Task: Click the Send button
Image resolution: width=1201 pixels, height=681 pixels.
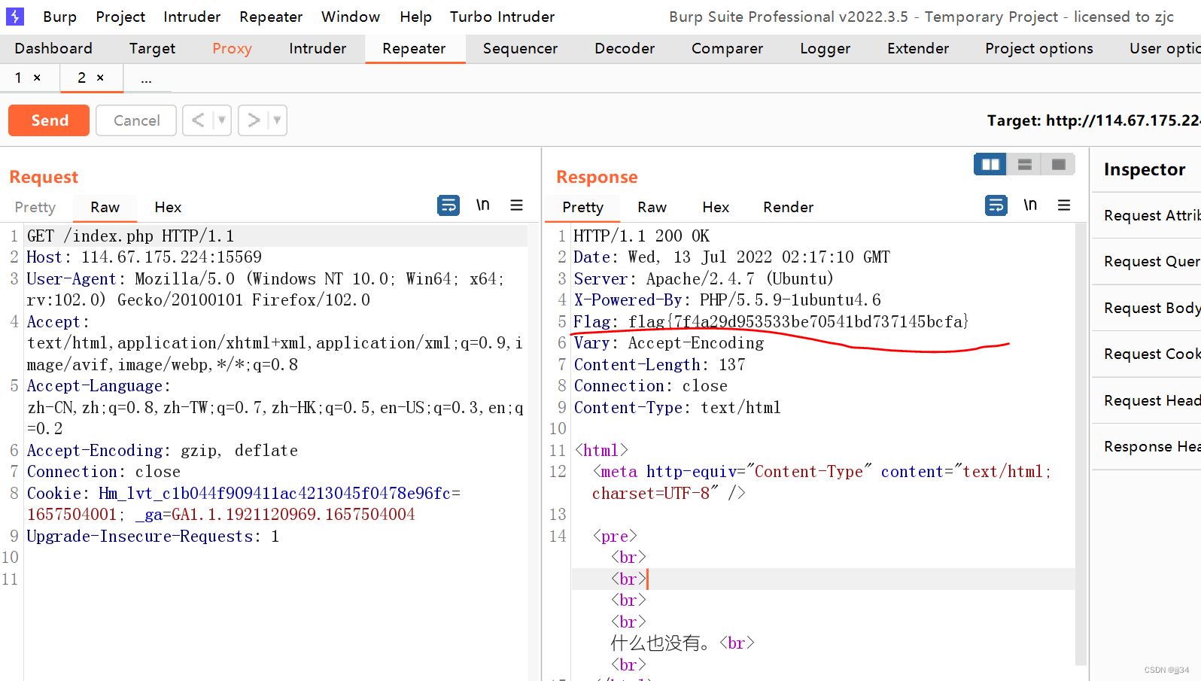Action: tap(49, 120)
